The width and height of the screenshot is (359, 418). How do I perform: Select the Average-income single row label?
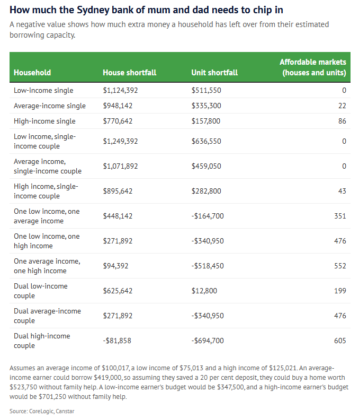tap(50, 106)
